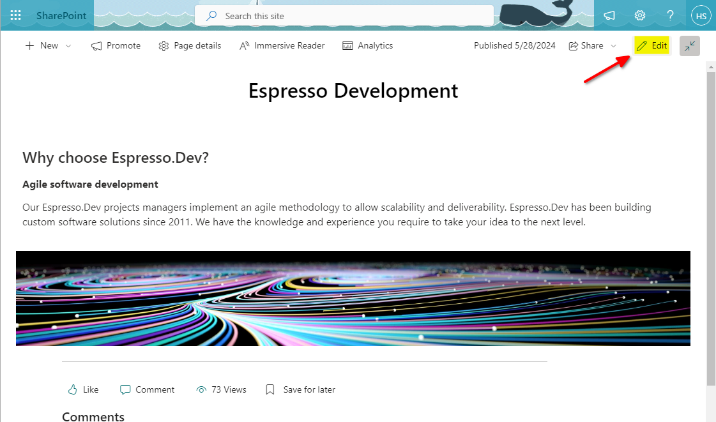This screenshot has width=716, height=422.
Task: Open Page details
Action: coord(190,46)
